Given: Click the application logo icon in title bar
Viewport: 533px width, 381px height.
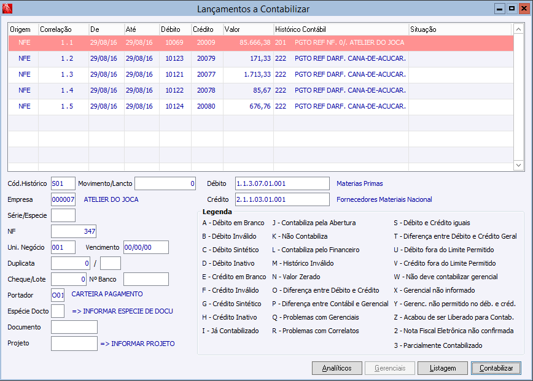Looking at the screenshot, I should coord(8,9).
